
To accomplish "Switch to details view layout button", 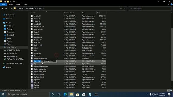I will (168, 91).
